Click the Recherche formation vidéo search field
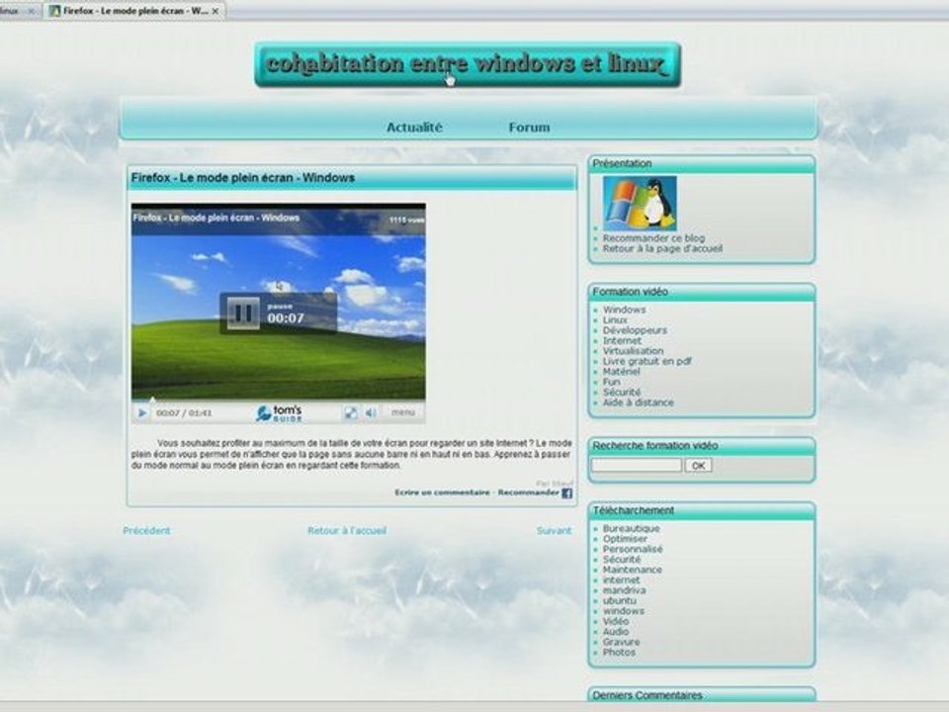Image resolution: width=949 pixels, height=712 pixels. [x=636, y=465]
